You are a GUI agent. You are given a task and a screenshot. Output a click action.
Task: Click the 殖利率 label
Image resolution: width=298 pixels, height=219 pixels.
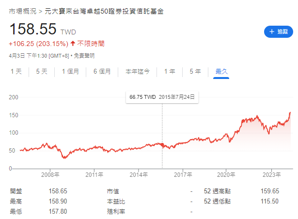[116, 212]
